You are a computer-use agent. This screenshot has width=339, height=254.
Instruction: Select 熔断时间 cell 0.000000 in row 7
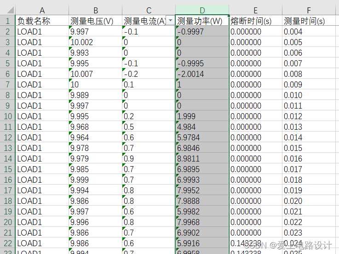point(256,84)
